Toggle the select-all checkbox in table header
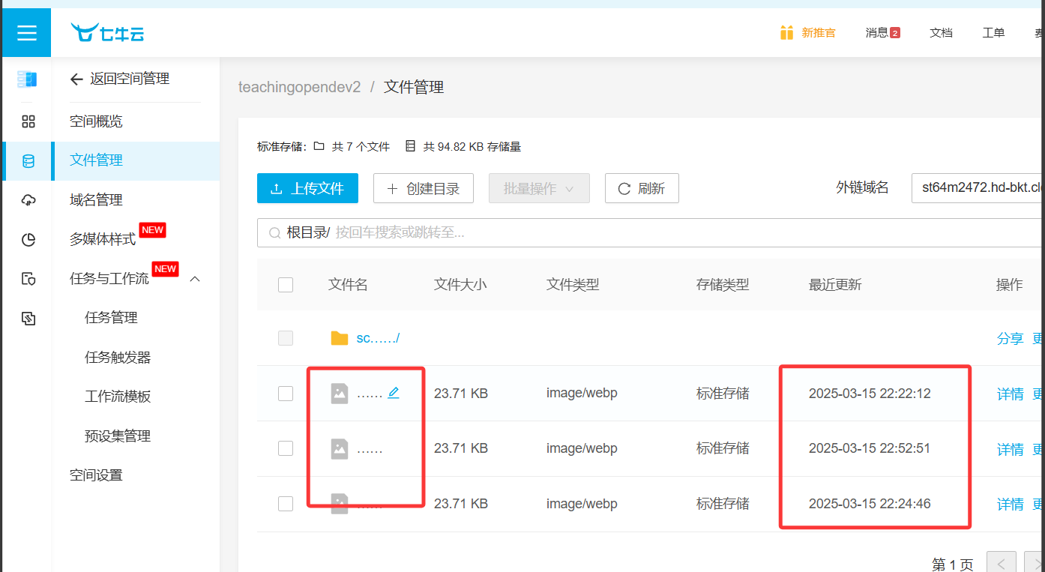1045x572 pixels. point(286,285)
